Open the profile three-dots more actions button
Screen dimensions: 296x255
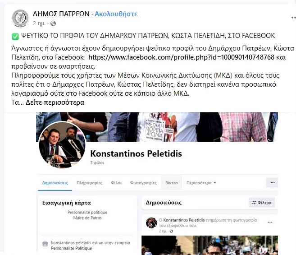click(x=273, y=182)
